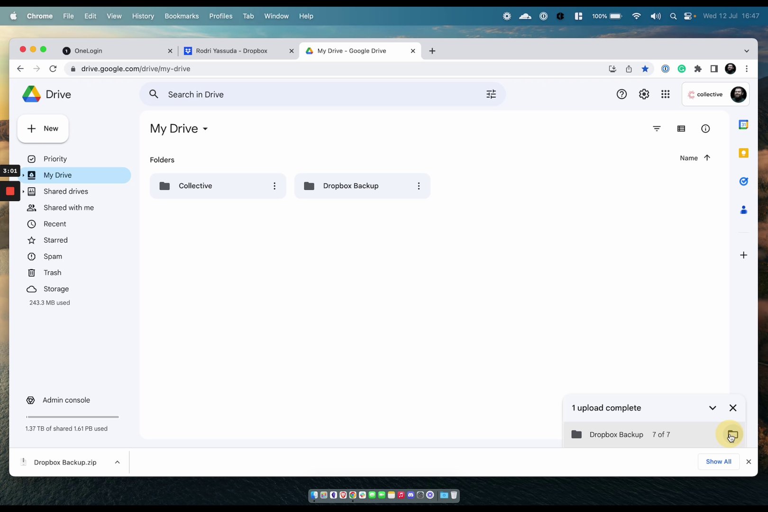
Task: Open Drive settings gear
Action: tap(644, 94)
